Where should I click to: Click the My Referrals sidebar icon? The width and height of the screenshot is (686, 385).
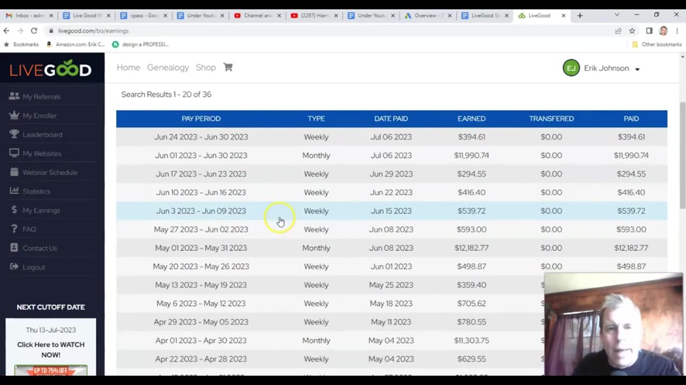14,96
